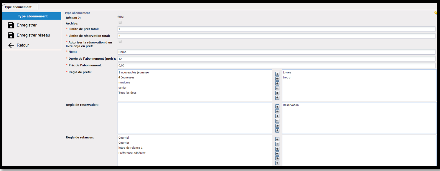Screen dimensions: 440x171
Task: Focus the Limite de réservation total field
Action: point(276,36)
